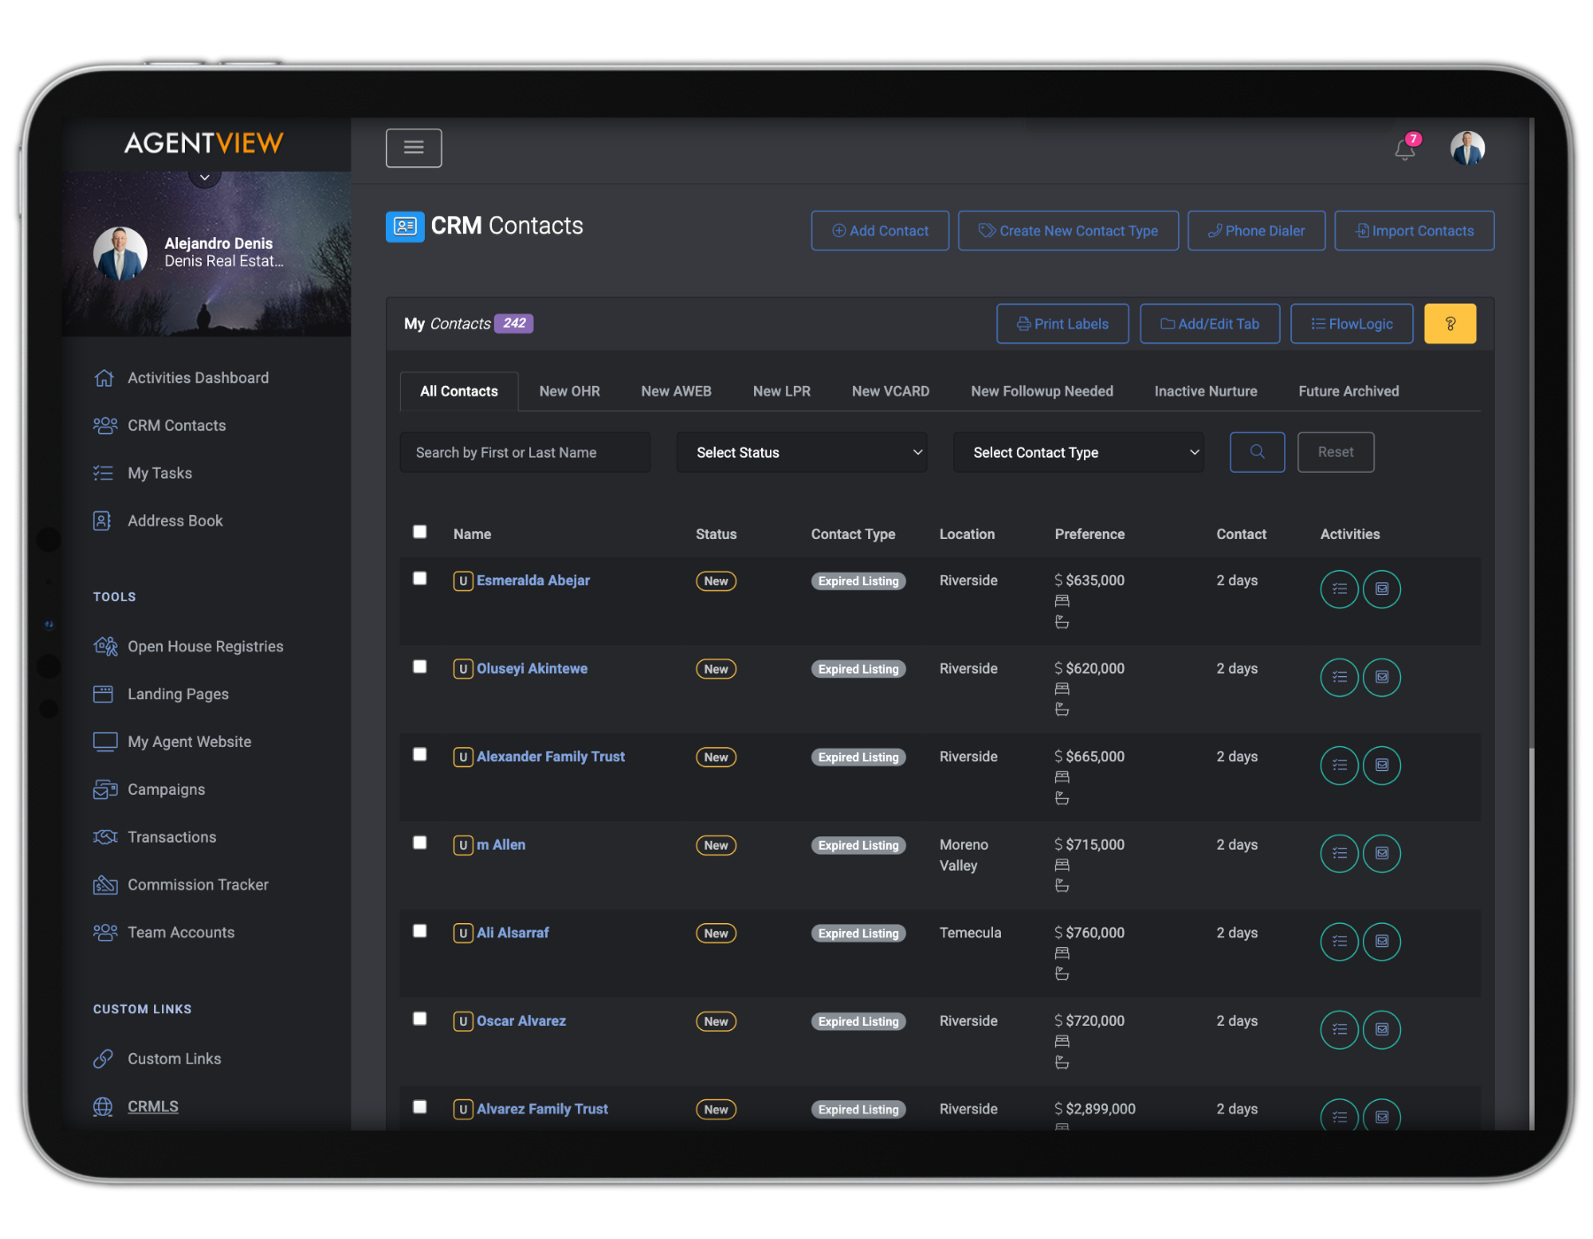Click the search magnifier button
Screen dimensions: 1593x1239
[1257, 452]
